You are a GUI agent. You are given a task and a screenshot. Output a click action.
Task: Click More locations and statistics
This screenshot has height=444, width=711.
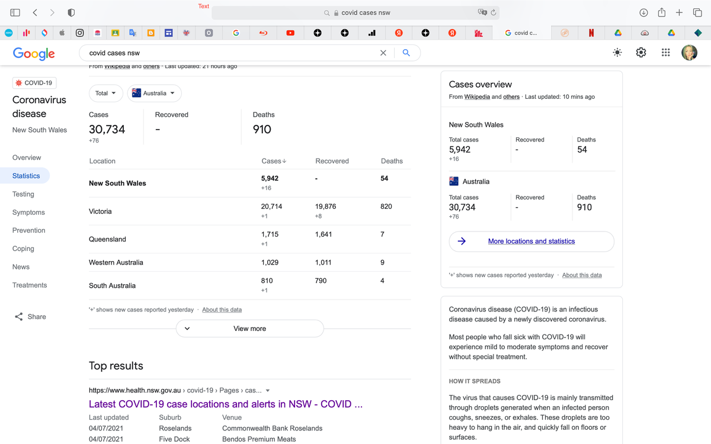[x=531, y=242]
